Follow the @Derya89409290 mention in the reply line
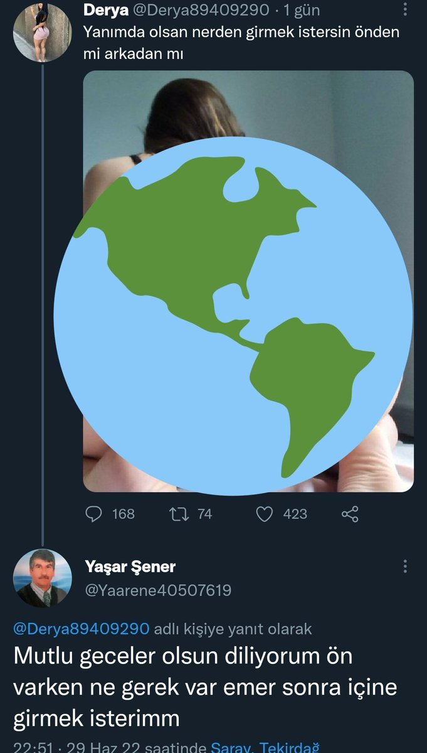 (x=82, y=629)
